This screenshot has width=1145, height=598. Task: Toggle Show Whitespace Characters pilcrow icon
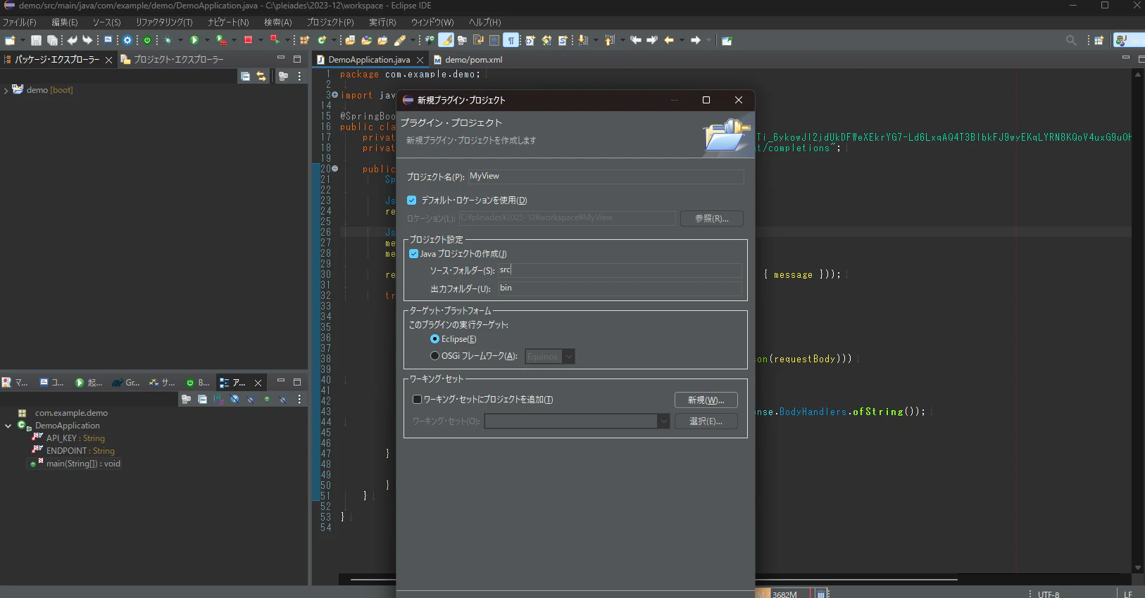511,40
